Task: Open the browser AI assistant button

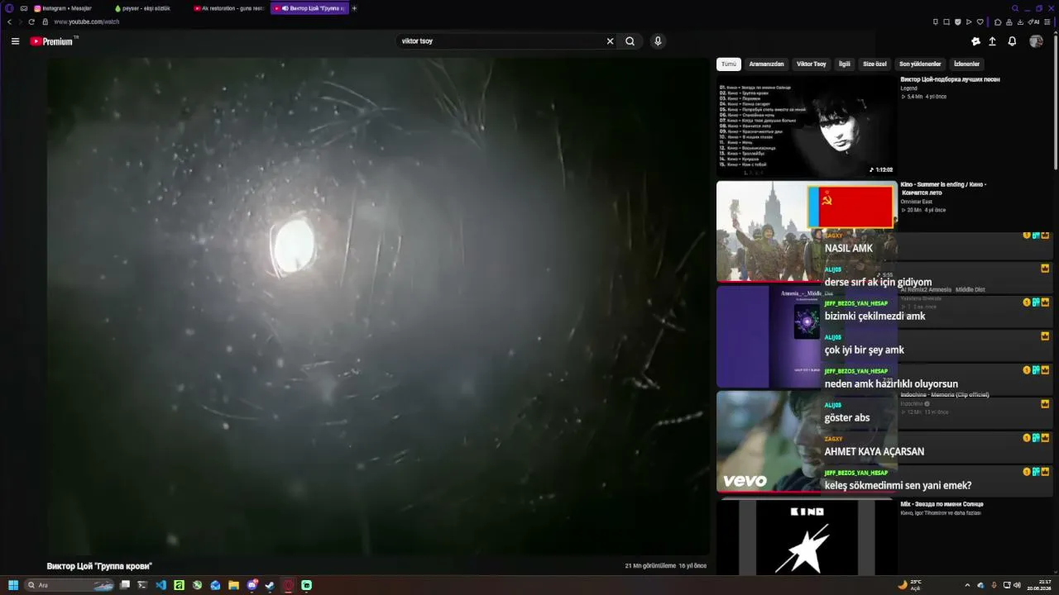Action: coord(1035,21)
